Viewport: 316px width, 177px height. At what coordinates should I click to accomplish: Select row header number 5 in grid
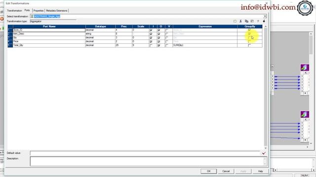[10, 45]
